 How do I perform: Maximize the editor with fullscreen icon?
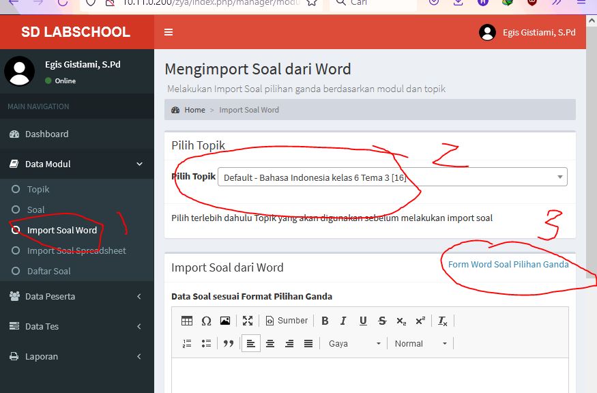click(248, 321)
